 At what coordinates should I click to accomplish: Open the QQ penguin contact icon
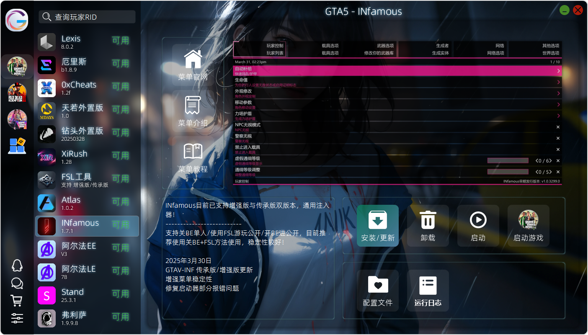[17, 265]
